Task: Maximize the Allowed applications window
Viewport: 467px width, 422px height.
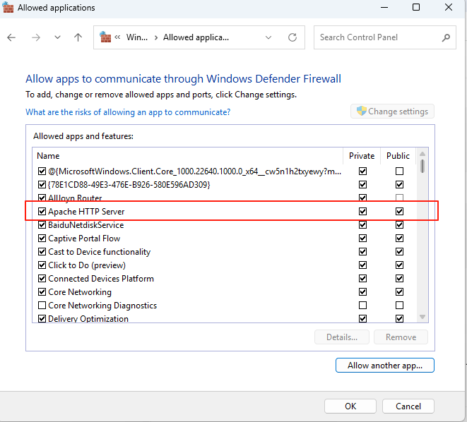Action: tap(416, 8)
